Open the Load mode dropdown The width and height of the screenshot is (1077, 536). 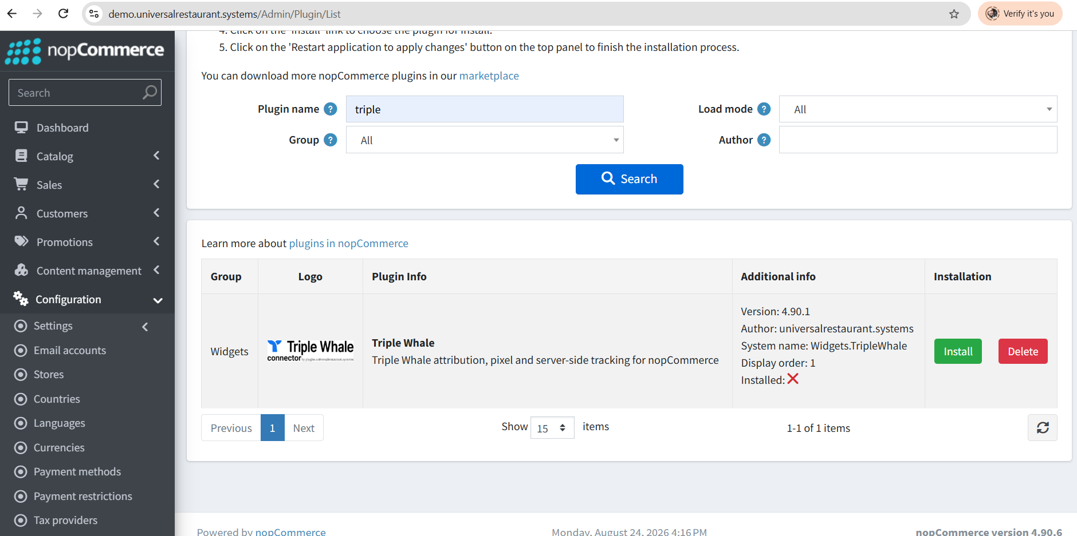pos(918,109)
